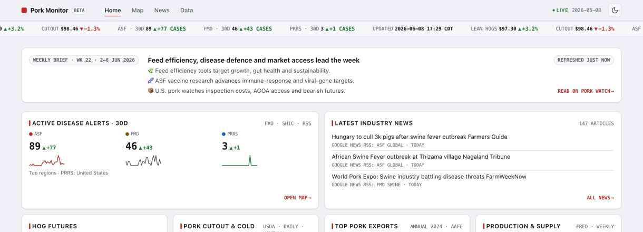Screen dimensions: 643x232
Task: Click ticker item FMD 30D 46 cases
Action: [x=238, y=29]
